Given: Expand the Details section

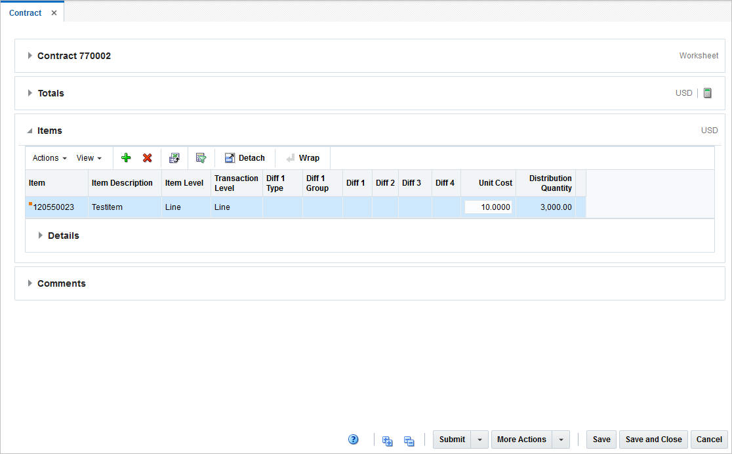Looking at the screenshot, I should [41, 236].
